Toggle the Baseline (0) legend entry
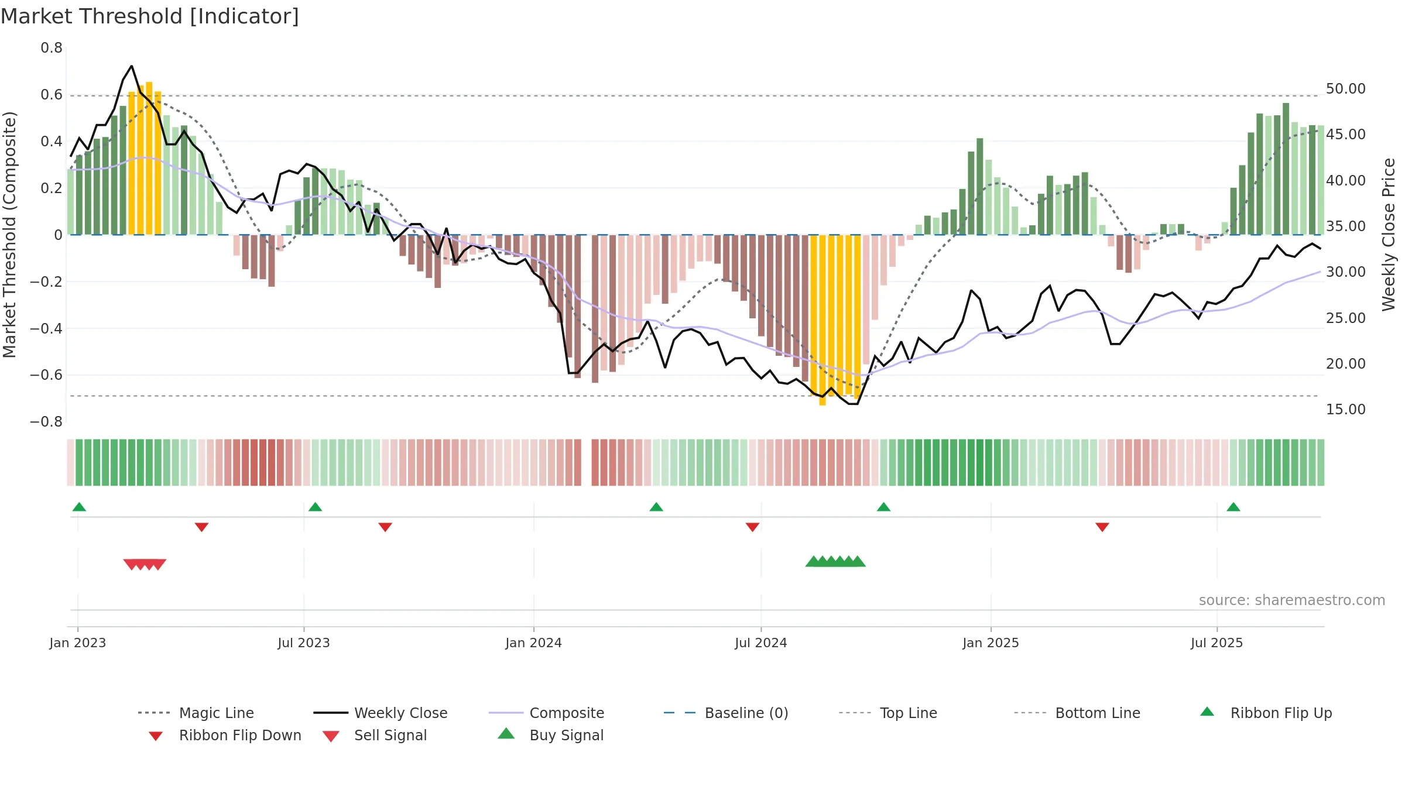 pos(726,713)
